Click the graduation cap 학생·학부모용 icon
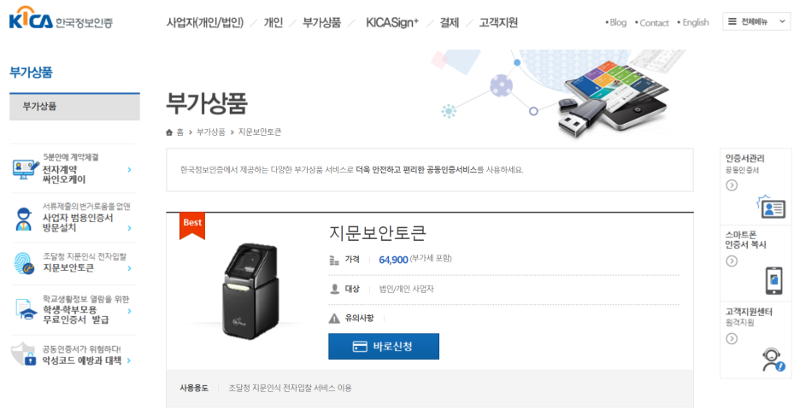The image size is (800, 416). tap(26, 310)
